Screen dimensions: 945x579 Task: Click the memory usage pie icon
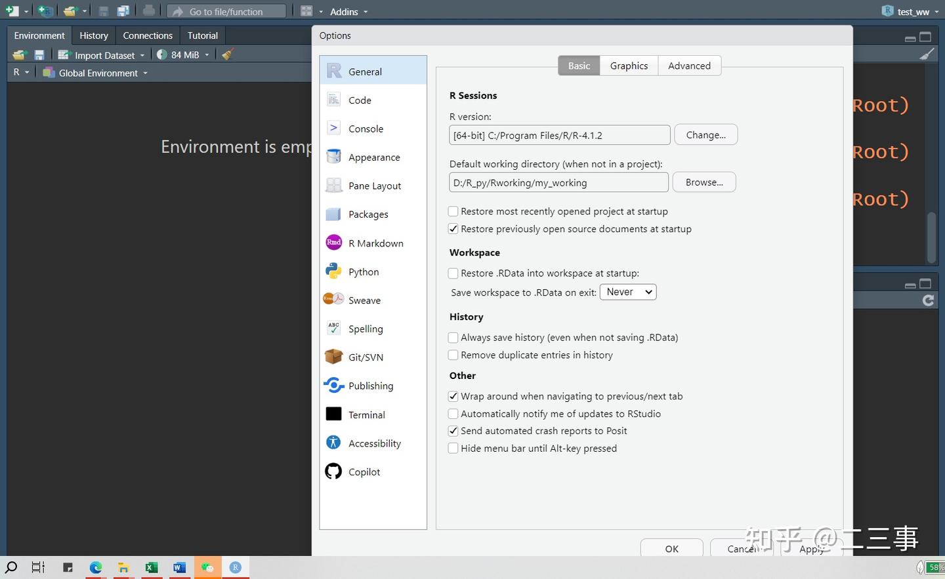[x=161, y=55]
